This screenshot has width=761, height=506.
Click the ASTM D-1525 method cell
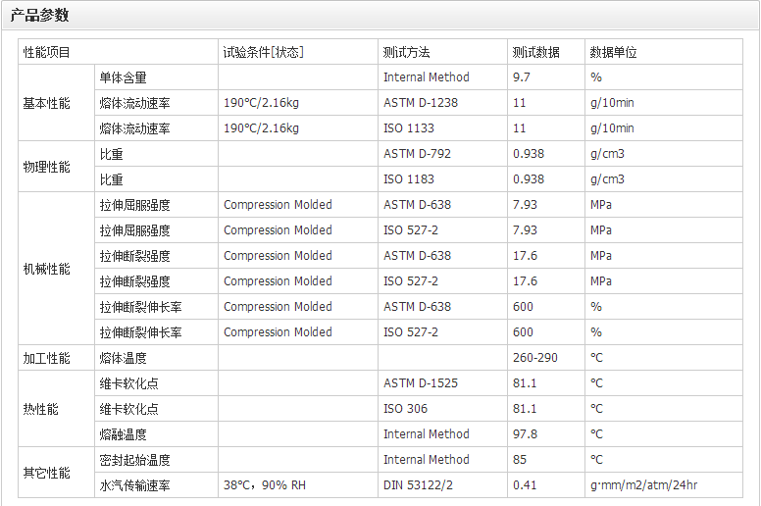[x=421, y=383]
